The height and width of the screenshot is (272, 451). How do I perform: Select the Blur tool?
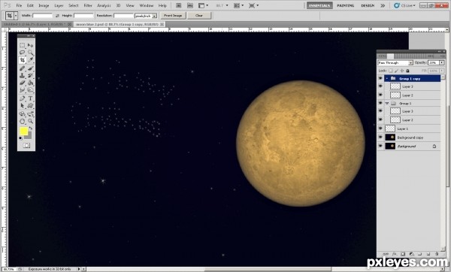(22, 90)
